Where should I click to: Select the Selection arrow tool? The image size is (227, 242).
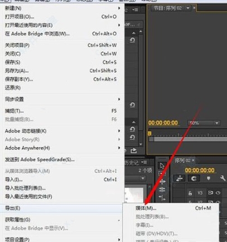[162, 165]
